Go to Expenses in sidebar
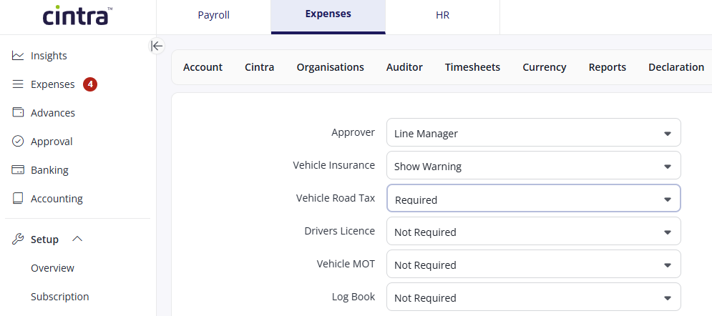 point(53,84)
